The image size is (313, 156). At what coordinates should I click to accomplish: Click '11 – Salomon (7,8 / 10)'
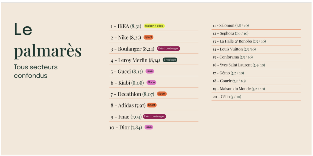(x=231, y=26)
